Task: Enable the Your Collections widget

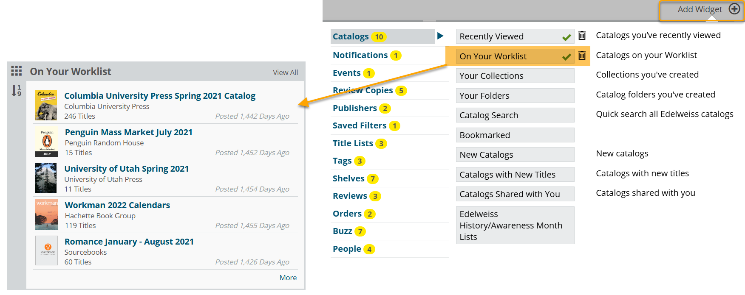Action: [x=515, y=76]
